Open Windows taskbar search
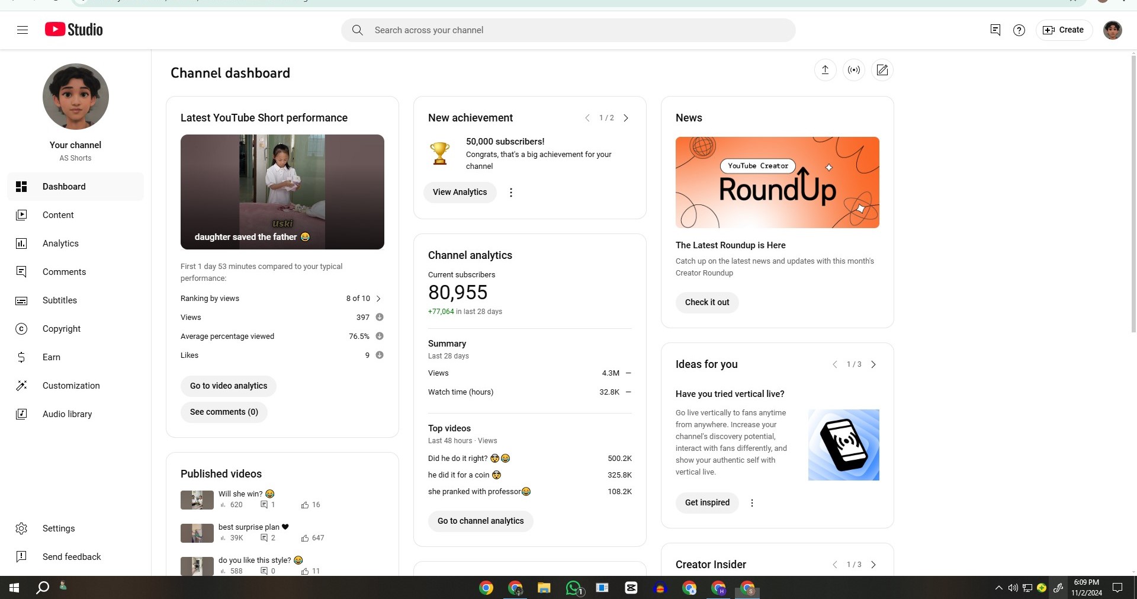Screen dimensions: 1137x599 click(x=43, y=588)
